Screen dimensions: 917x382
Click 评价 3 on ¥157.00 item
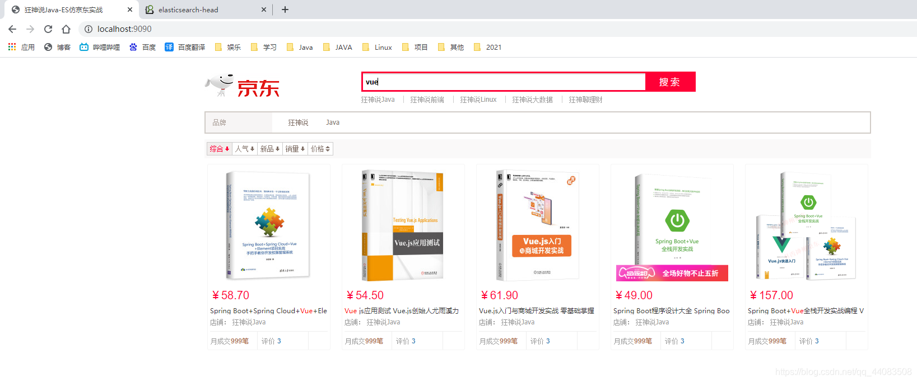click(809, 341)
